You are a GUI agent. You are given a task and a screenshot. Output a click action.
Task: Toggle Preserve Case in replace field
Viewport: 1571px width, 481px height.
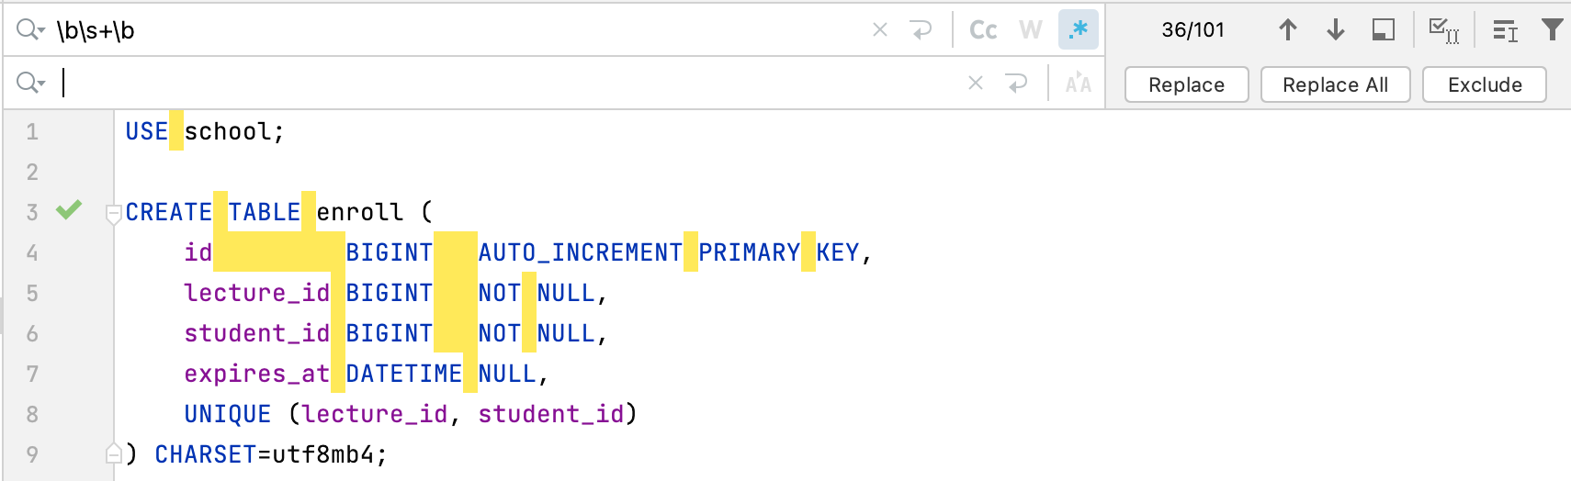click(x=1078, y=84)
